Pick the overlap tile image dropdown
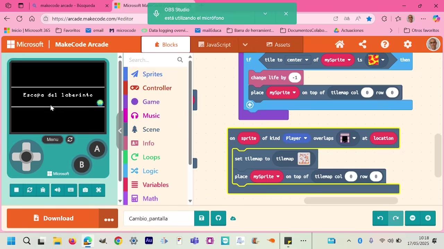 click(348, 138)
